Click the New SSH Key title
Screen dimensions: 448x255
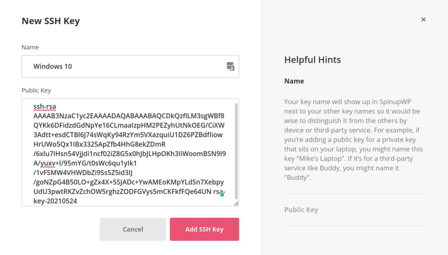(x=51, y=21)
